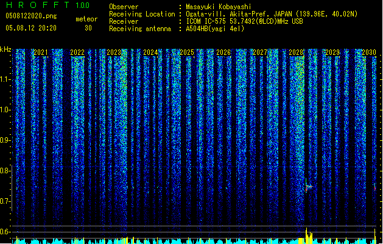The width and height of the screenshot is (383, 244).
Task: Click the red-green meteor echo near 2028
Action: coord(307,187)
